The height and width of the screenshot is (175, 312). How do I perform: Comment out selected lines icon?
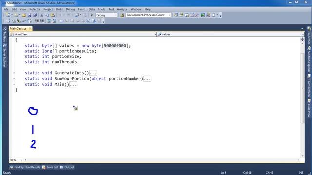pyautogui.click(x=49, y=21)
